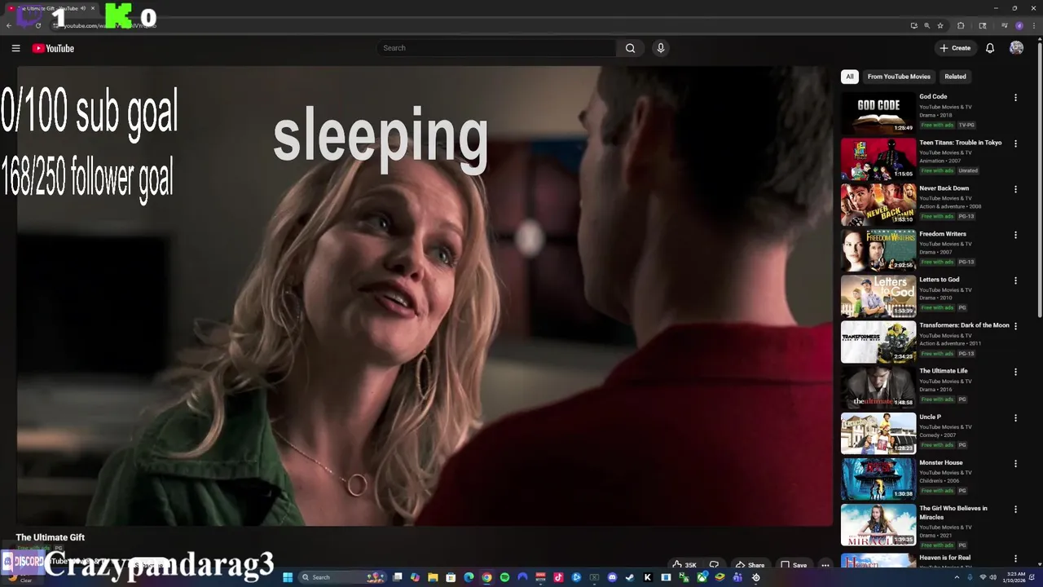1043x587 pixels.
Task: Start voice search with the microphone icon
Action: point(661,48)
